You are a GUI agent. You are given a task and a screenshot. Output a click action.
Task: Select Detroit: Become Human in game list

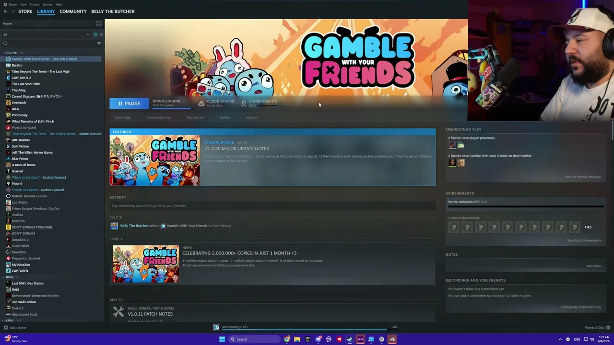(x=29, y=196)
